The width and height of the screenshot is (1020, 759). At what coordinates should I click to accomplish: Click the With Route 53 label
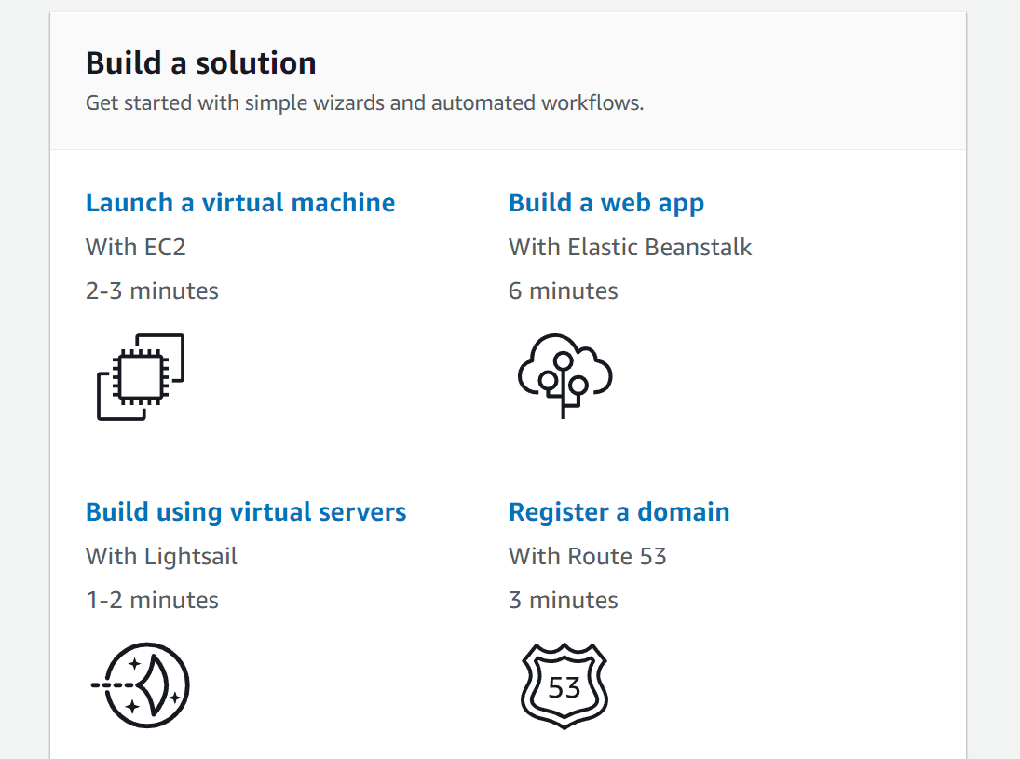click(587, 556)
